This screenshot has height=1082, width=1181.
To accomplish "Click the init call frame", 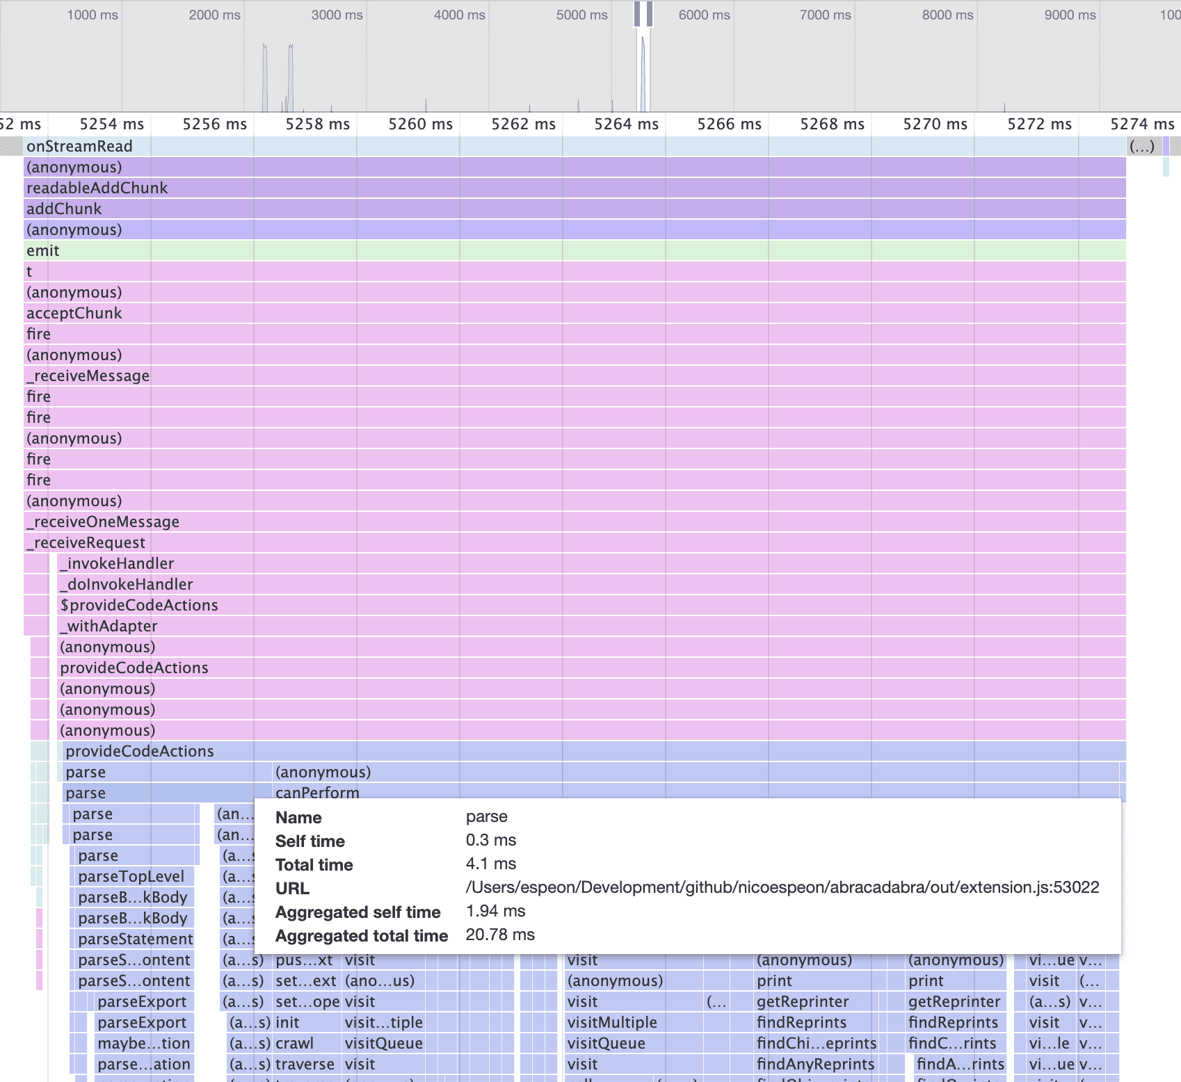I will [x=306, y=1022].
